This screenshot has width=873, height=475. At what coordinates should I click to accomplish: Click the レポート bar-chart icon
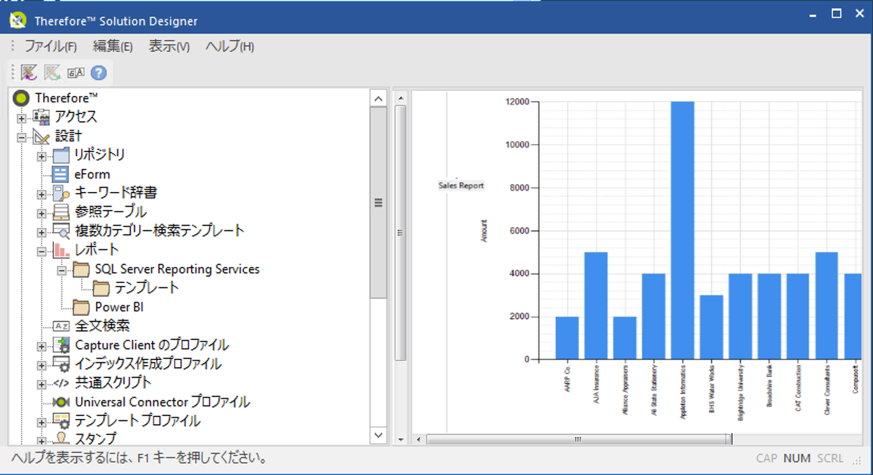[x=61, y=249]
